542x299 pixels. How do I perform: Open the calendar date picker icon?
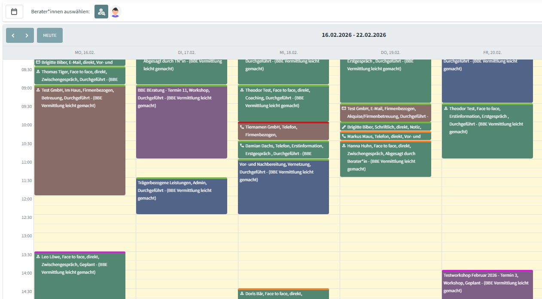(x=14, y=12)
